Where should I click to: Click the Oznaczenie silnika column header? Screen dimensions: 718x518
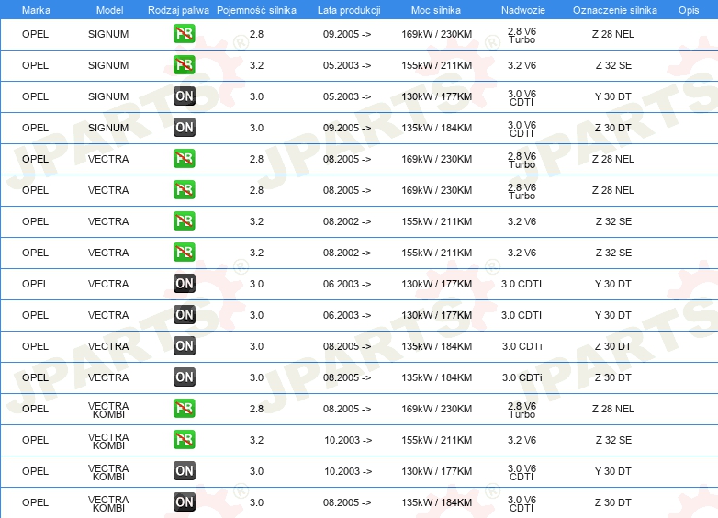[615, 10]
